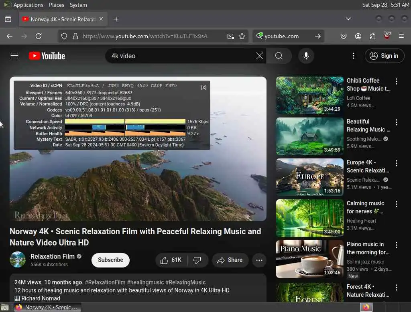This screenshot has height=312, width=411.
Task: Open the #RelaxingMusic hashtag
Action: coord(185,282)
